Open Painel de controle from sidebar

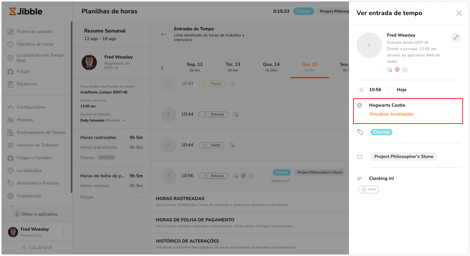[35, 31]
